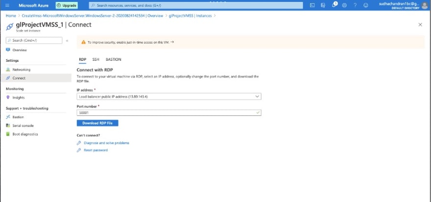Collapse the sidebar with the double chevron
This screenshot has height=202, width=431.
pyautogui.click(x=67, y=41)
